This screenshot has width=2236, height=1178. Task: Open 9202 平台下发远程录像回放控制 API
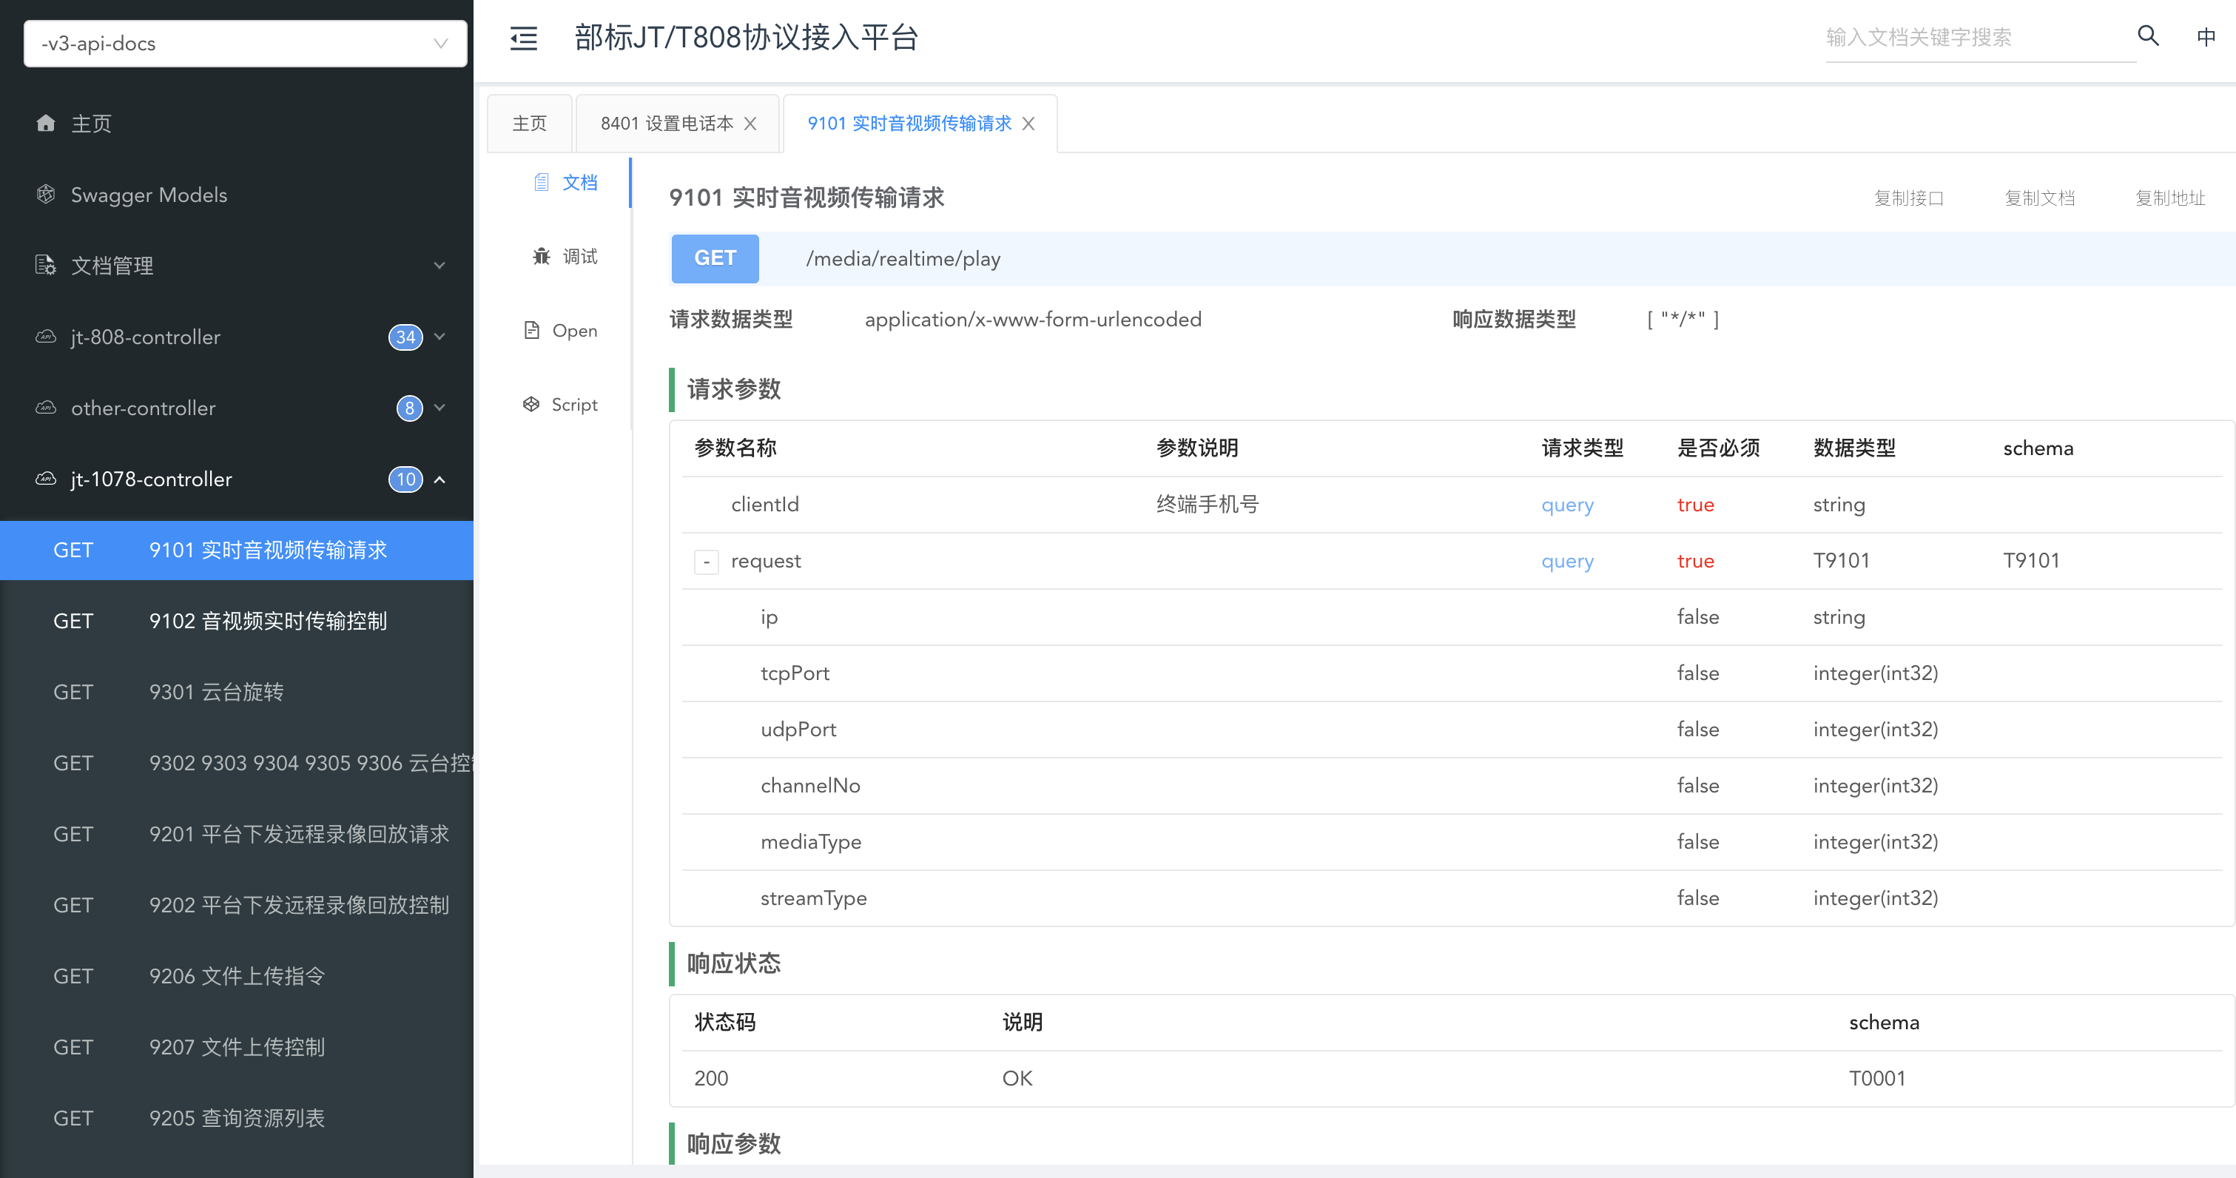click(x=236, y=906)
